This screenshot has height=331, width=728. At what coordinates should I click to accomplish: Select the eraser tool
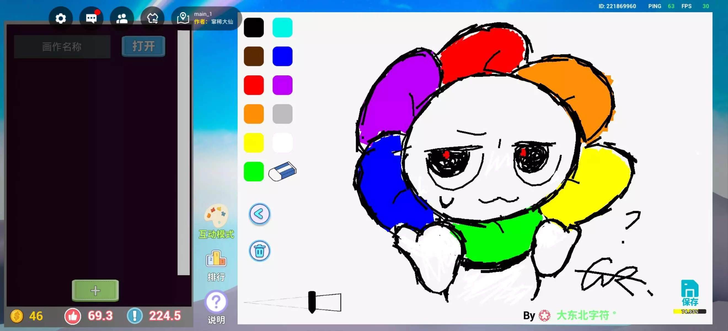[x=282, y=171]
